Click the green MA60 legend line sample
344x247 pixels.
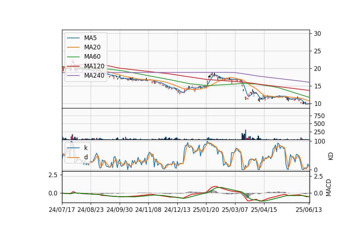pos(73,57)
